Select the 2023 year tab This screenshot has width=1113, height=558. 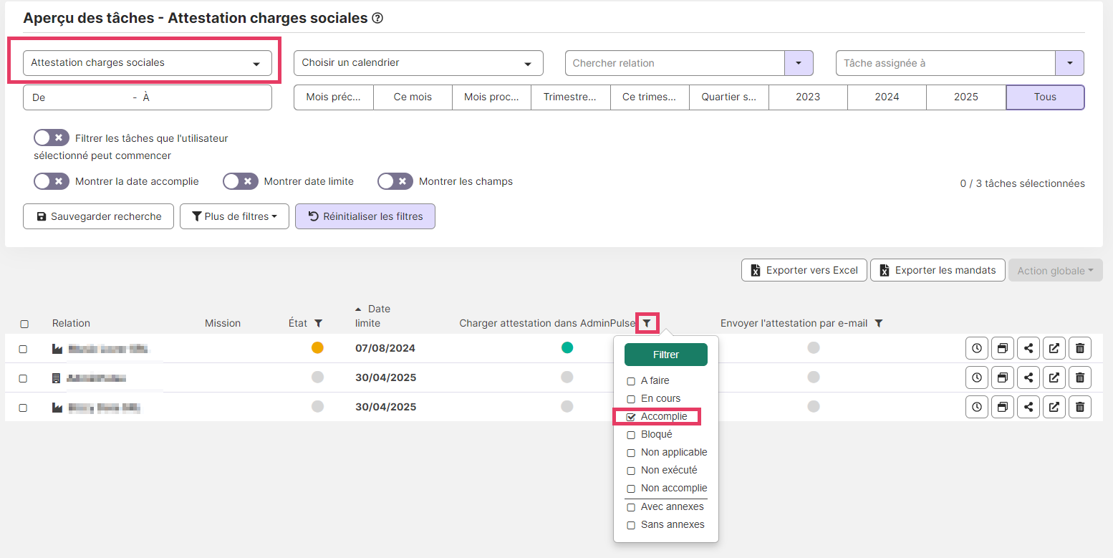point(808,97)
